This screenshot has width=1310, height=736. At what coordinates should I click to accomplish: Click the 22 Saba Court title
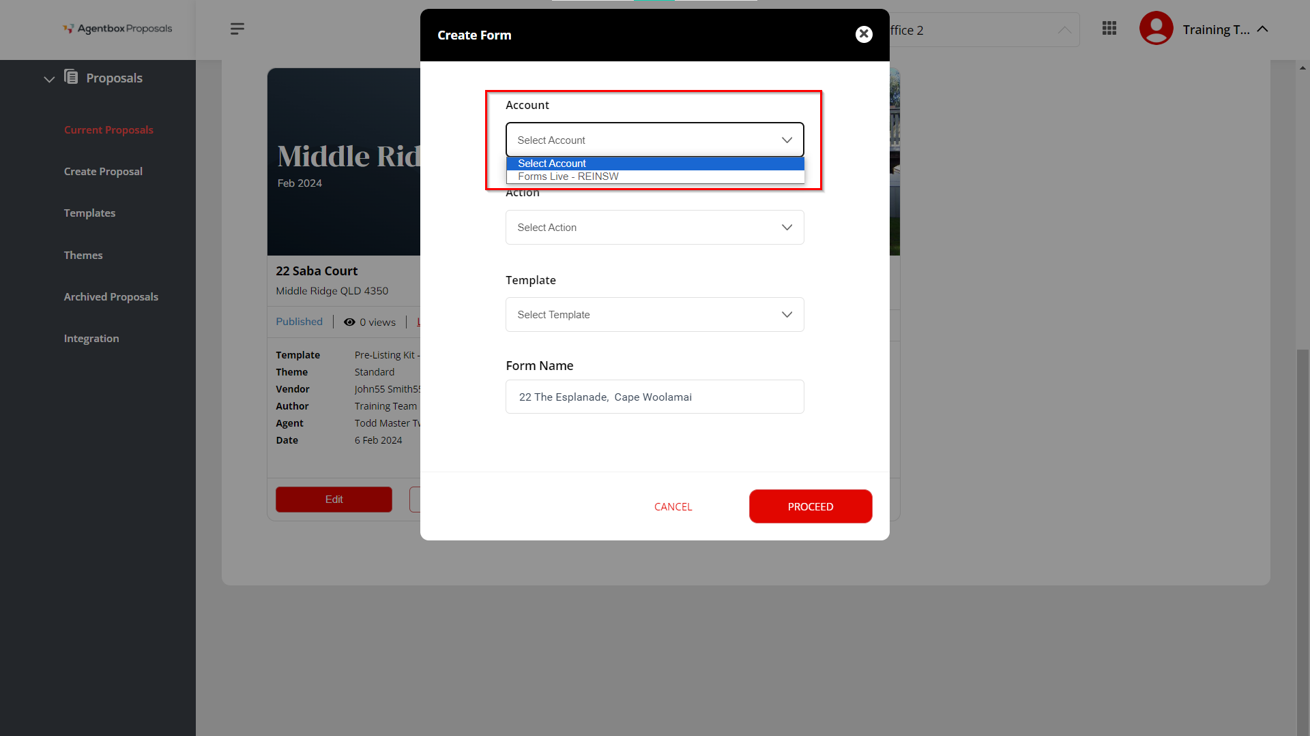click(x=317, y=271)
